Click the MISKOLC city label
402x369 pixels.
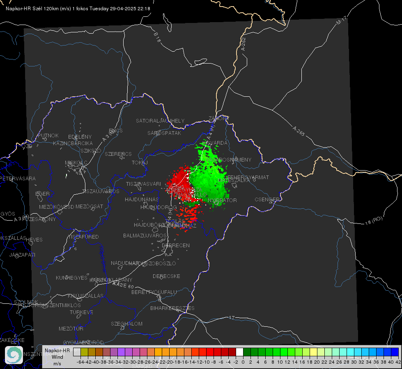(76, 163)
